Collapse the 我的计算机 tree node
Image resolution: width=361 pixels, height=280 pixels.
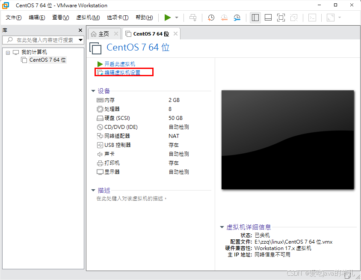(x=8, y=53)
